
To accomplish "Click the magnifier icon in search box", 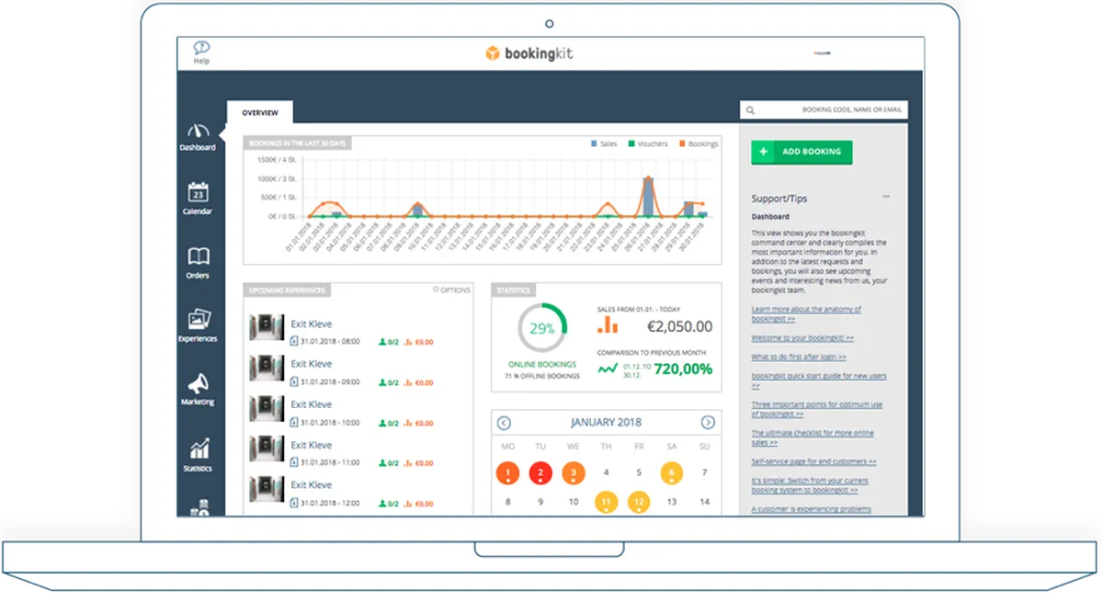I will tap(750, 110).
